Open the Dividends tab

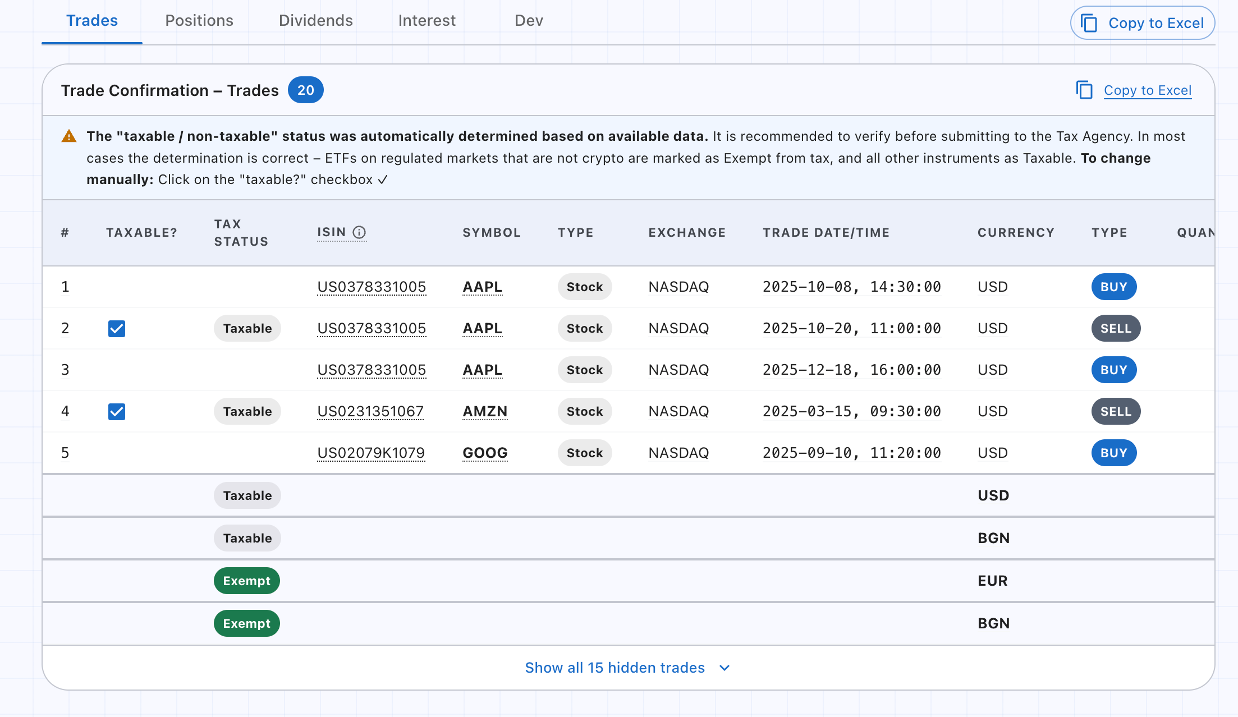click(316, 21)
